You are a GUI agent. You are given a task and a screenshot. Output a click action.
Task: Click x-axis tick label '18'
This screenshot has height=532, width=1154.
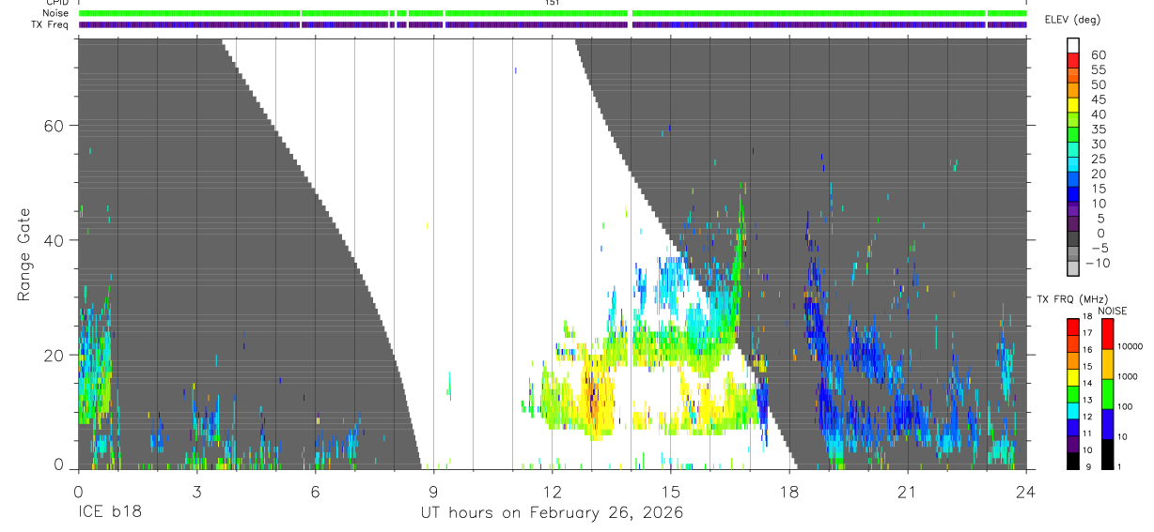pyautogui.click(x=789, y=492)
